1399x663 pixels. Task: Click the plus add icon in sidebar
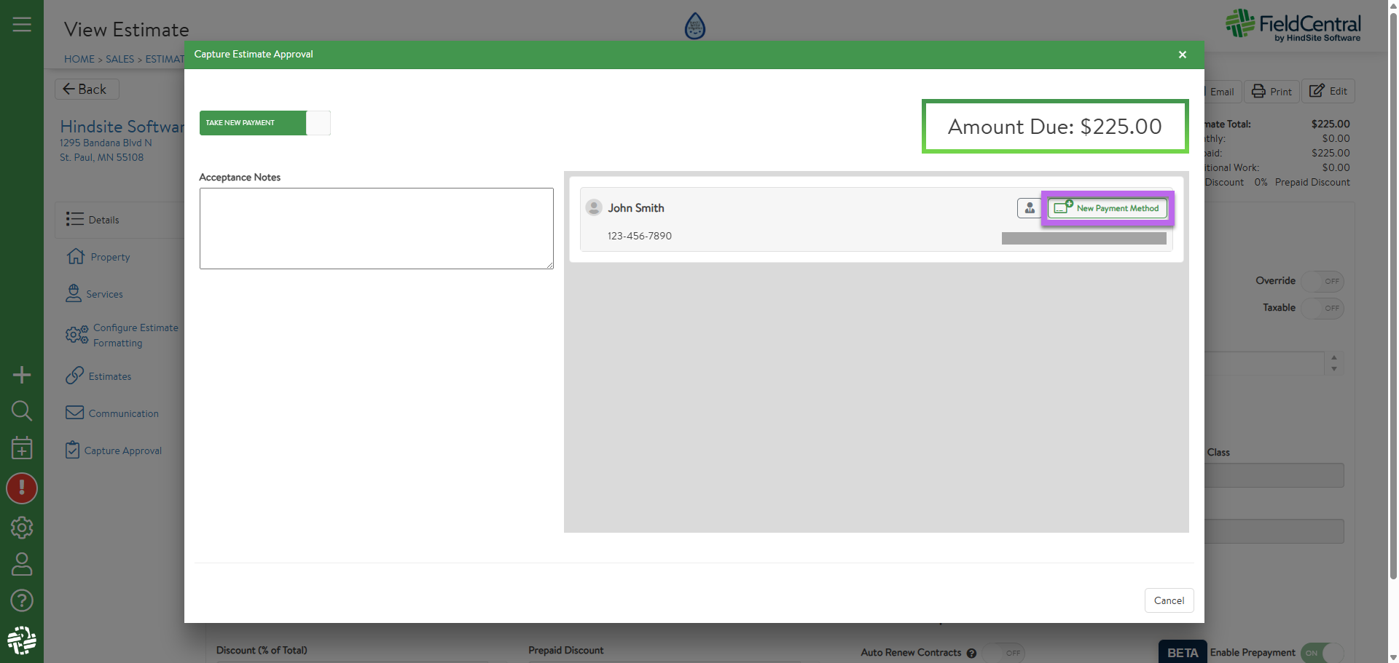(22, 375)
